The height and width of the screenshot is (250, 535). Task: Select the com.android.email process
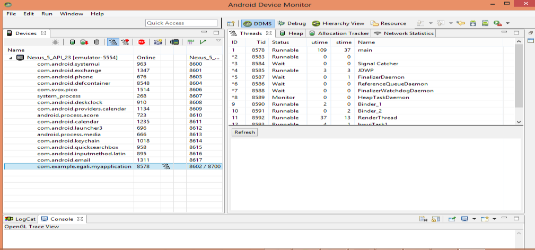click(113, 160)
